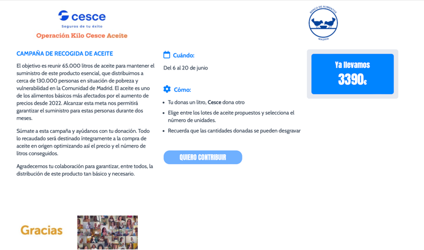Click the Seguros de tu éxito tagline

pyautogui.click(x=82, y=26)
